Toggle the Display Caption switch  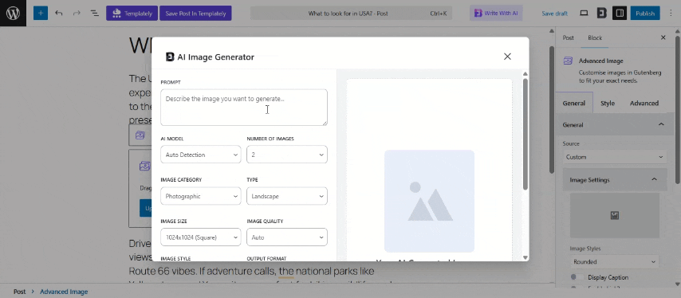576,277
